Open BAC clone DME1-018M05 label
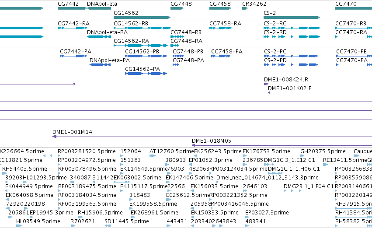 tap(212, 141)
